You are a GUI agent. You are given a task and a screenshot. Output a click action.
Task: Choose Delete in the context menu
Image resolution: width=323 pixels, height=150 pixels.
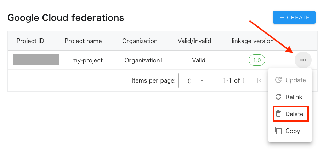290,114
